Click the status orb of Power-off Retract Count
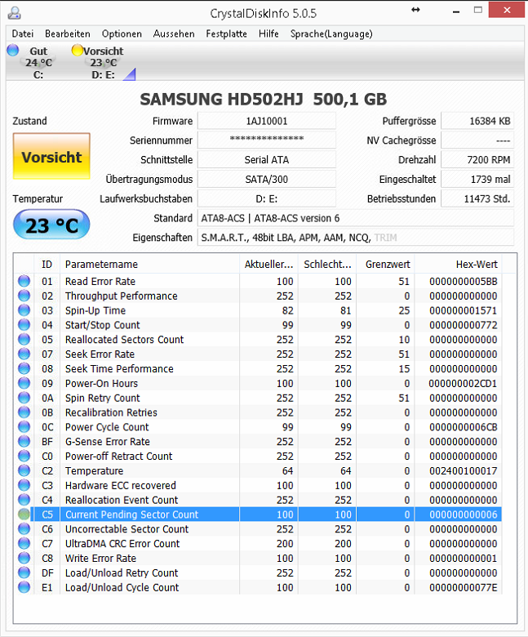Image resolution: width=528 pixels, height=637 pixels. pyautogui.click(x=24, y=456)
